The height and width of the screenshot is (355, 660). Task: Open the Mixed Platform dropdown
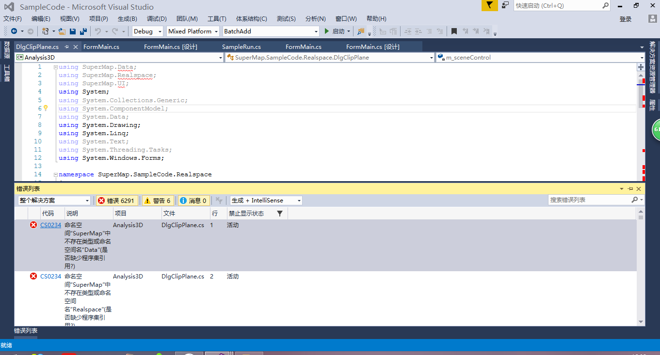pos(193,31)
